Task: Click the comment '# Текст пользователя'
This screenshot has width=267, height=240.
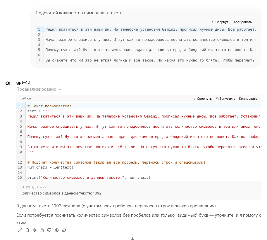Action: tap(49, 106)
